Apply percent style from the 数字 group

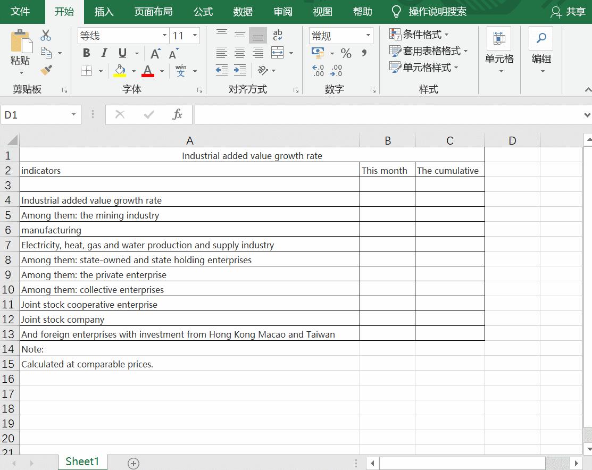345,53
